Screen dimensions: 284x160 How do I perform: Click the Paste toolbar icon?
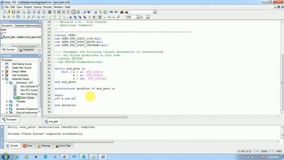click(105, 12)
